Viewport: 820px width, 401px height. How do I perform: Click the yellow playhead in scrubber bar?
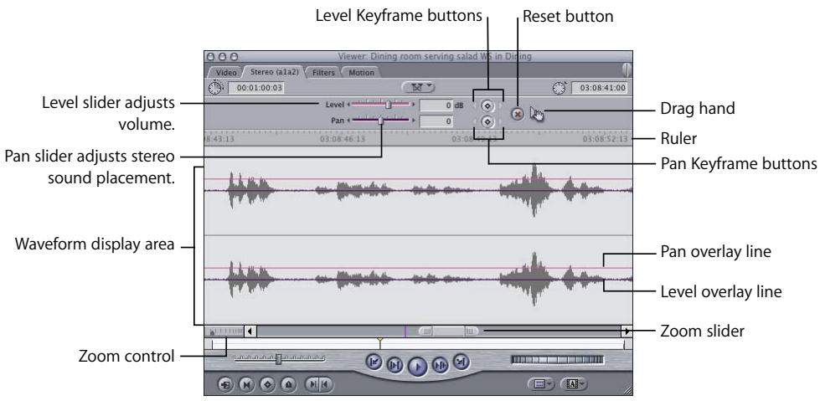tap(380, 343)
